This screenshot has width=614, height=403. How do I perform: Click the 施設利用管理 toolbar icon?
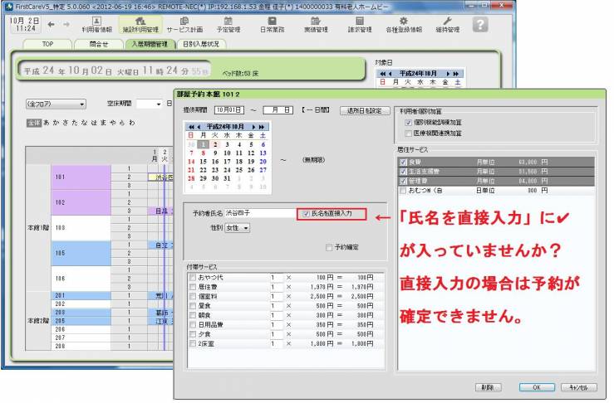(x=140, y=24)
